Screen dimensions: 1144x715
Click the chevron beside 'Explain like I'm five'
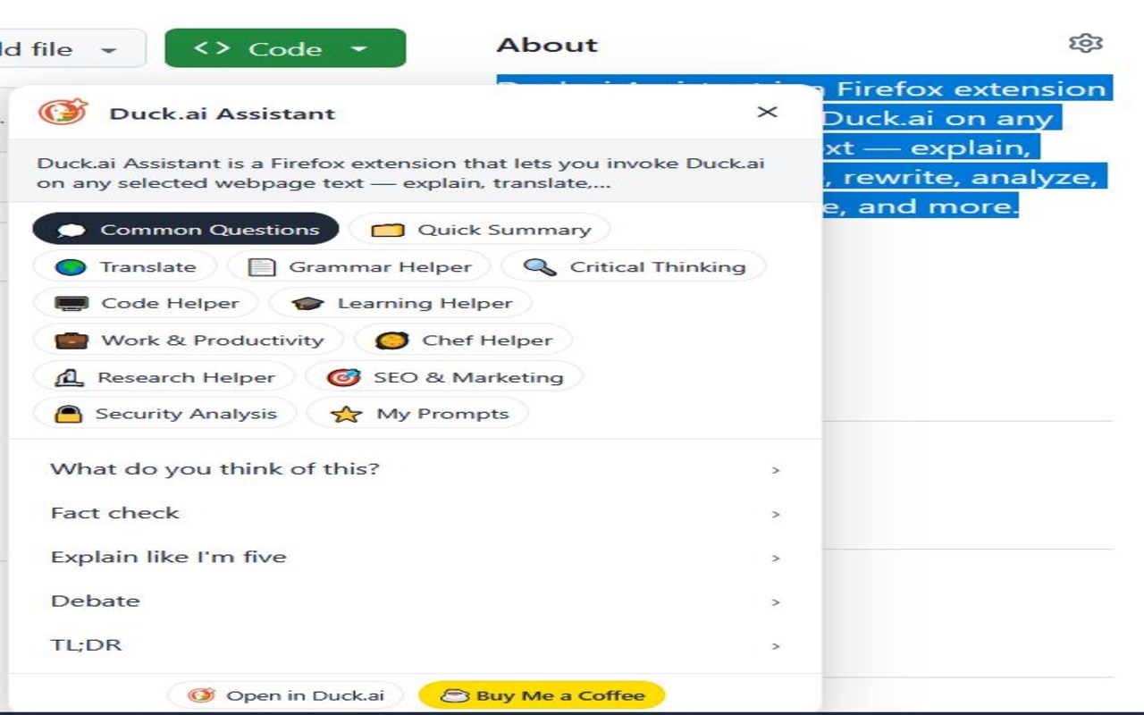point(776,558)
